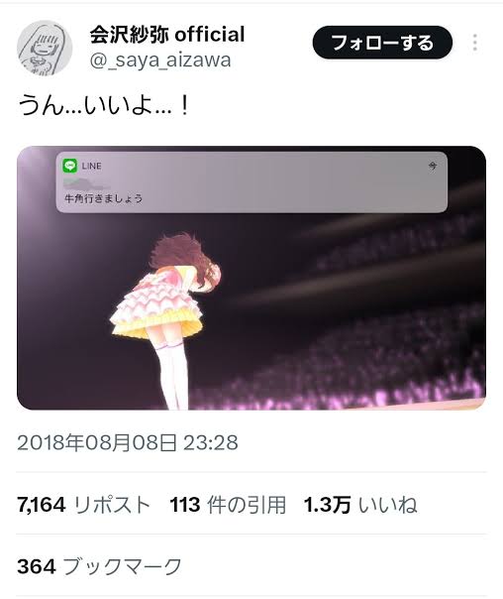
Task: Click the 2018年08月08日 23:28 timestamp
Action: [x=128, y=442]
